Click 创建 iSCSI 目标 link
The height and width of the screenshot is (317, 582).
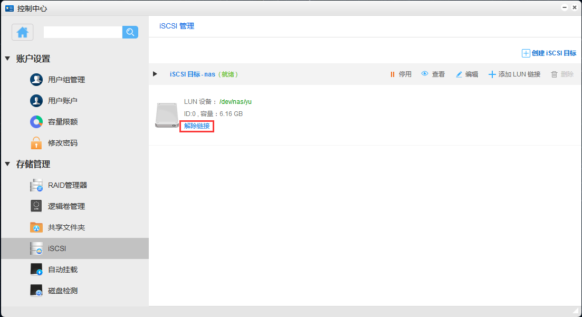pos(554,53)
